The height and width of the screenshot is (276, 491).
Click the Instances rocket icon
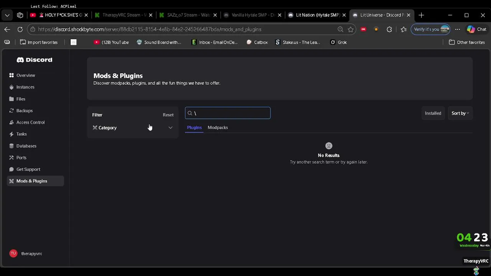(x=12, y=87)
